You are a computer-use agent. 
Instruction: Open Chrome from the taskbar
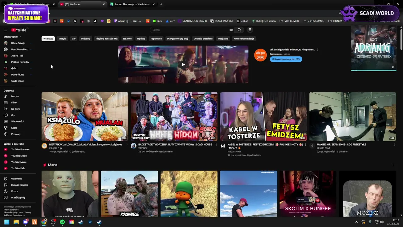pos(44,222)
